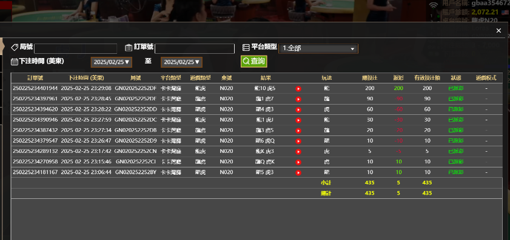This screenshot has width=510, height=240.
Task: Click round ID GN020252252DB
Action: pyautogui.click(x=136, y=130)
